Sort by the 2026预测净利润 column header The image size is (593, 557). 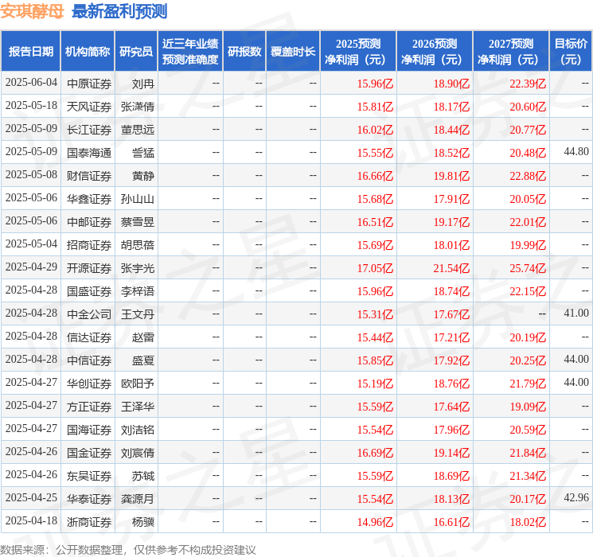[x=435, y=52]
